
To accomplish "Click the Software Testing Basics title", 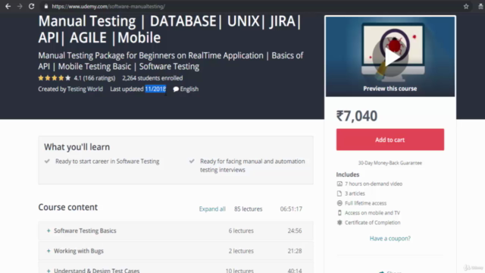I will [85, 231].
